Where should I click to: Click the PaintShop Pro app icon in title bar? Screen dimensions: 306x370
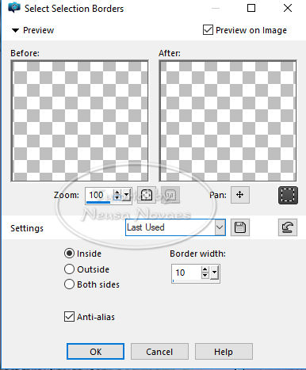[14, 8]
